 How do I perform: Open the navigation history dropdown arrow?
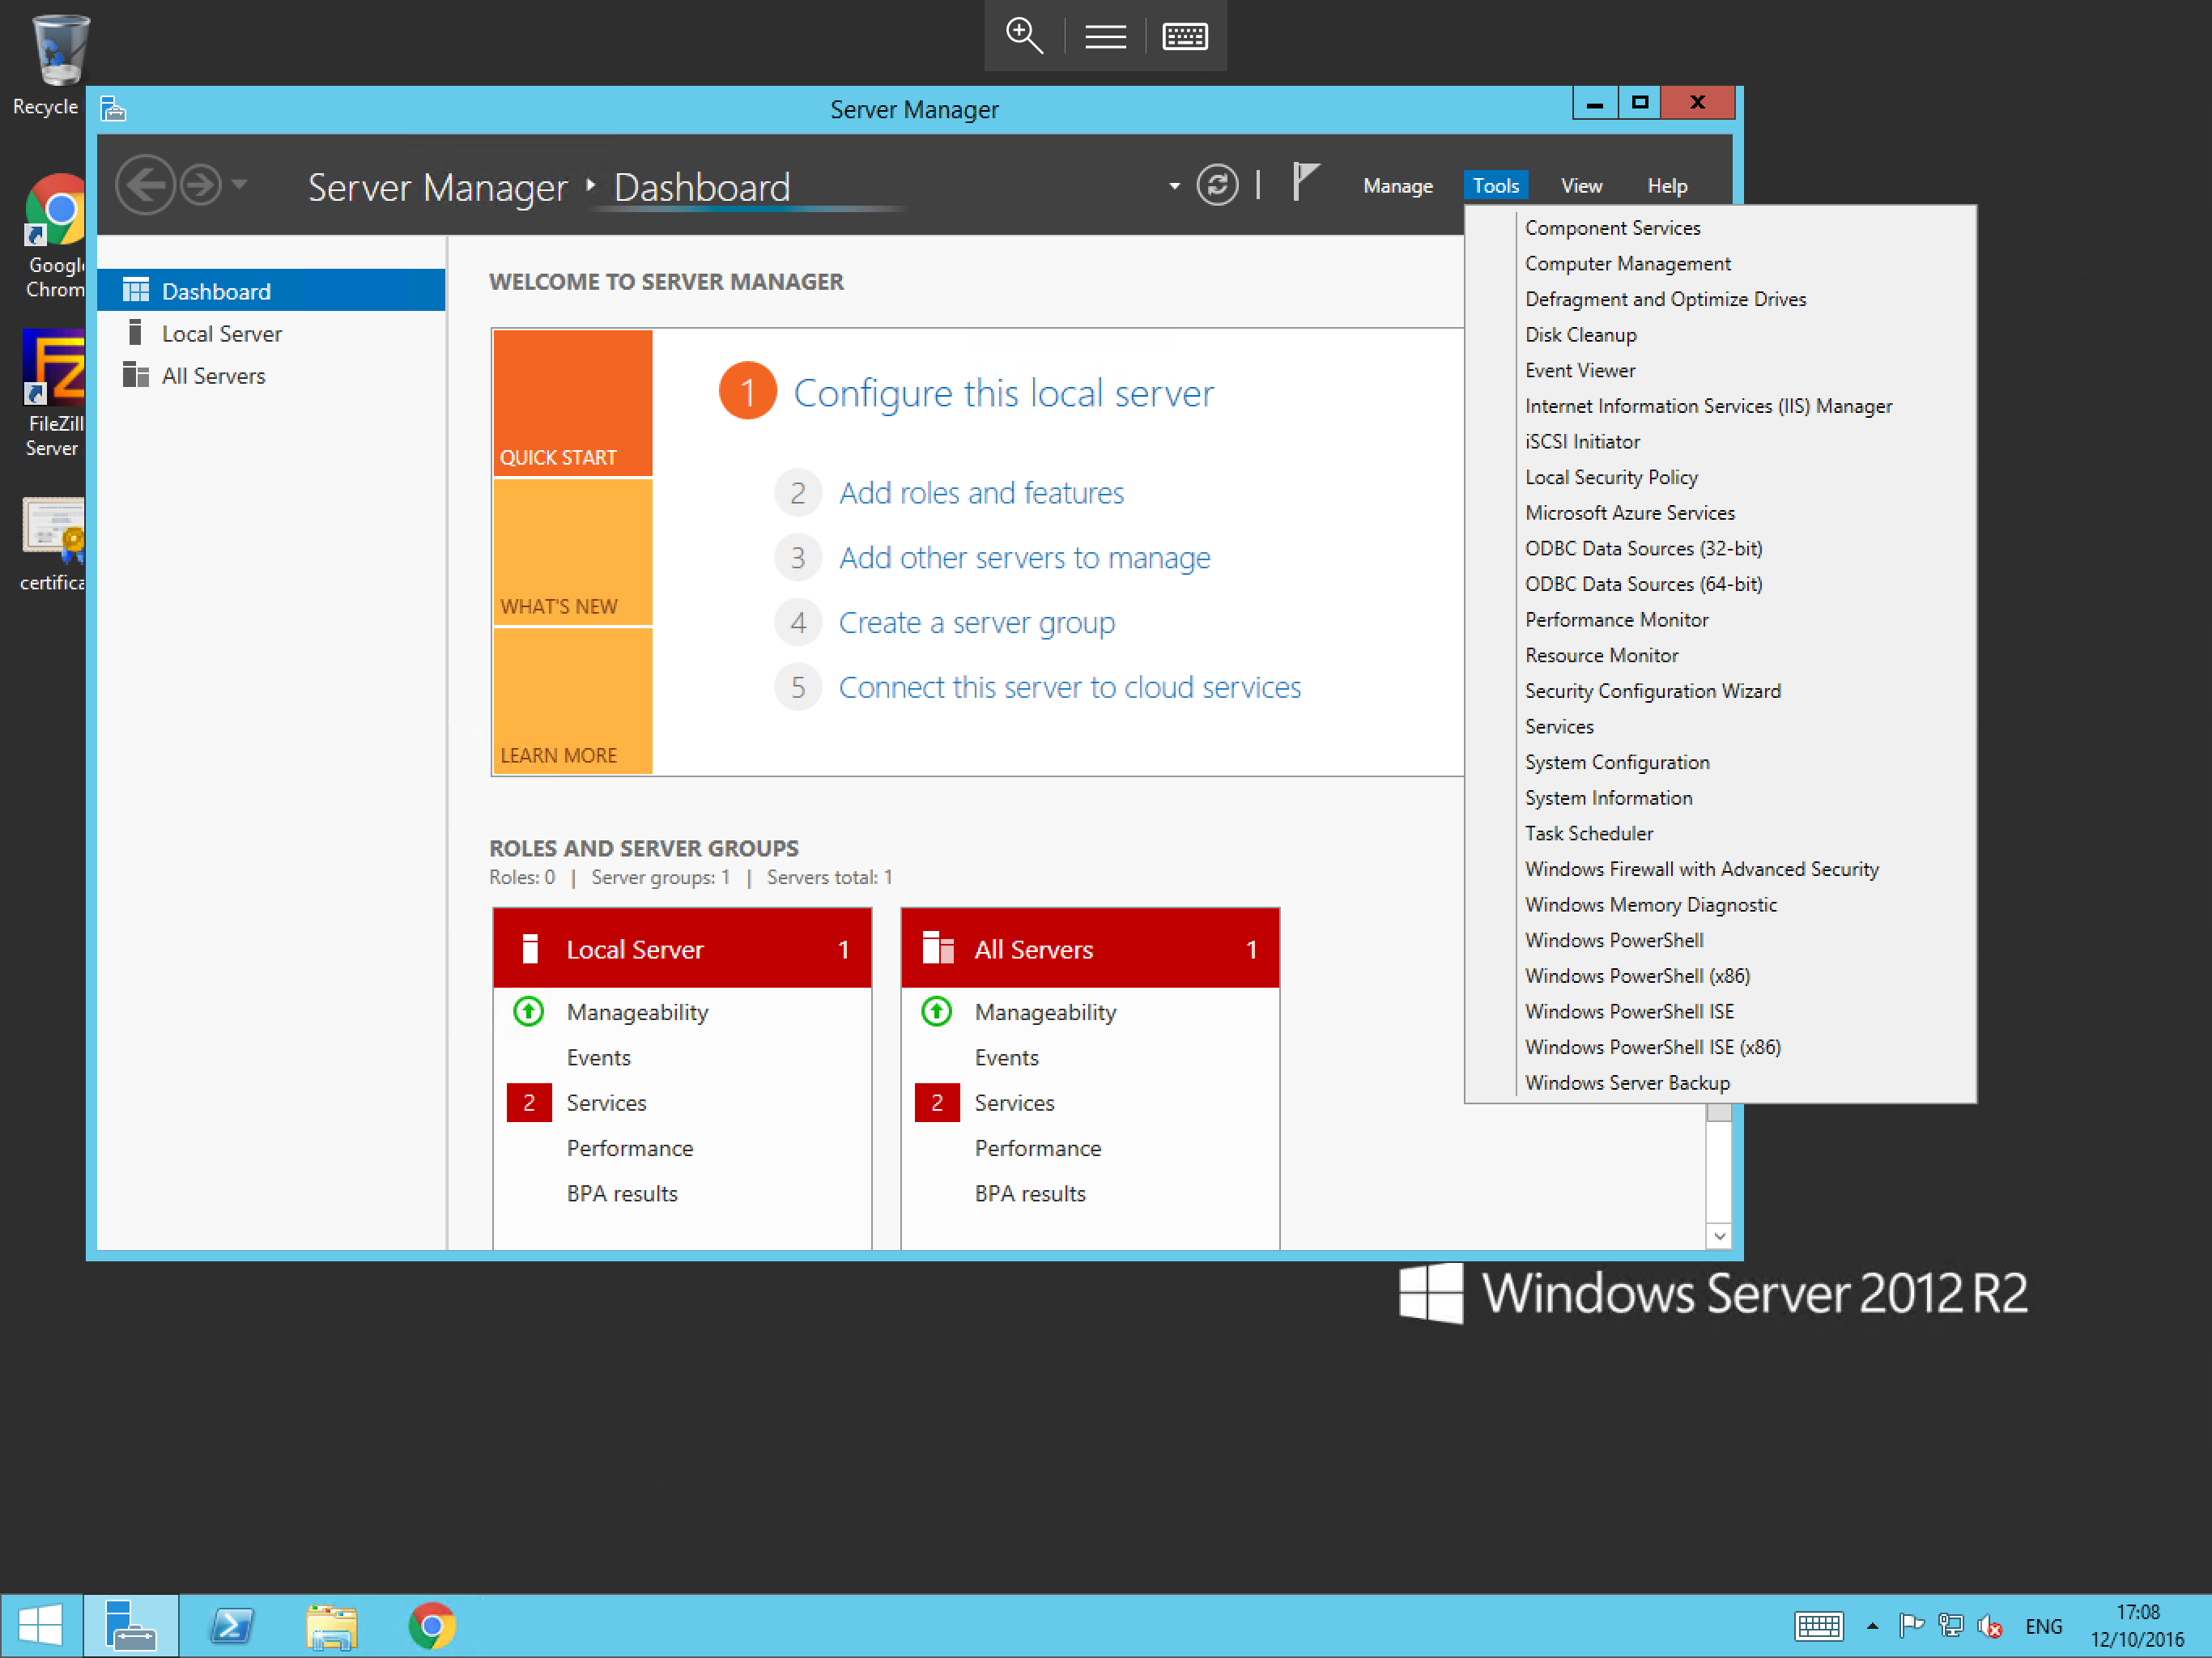coord(240,184)
